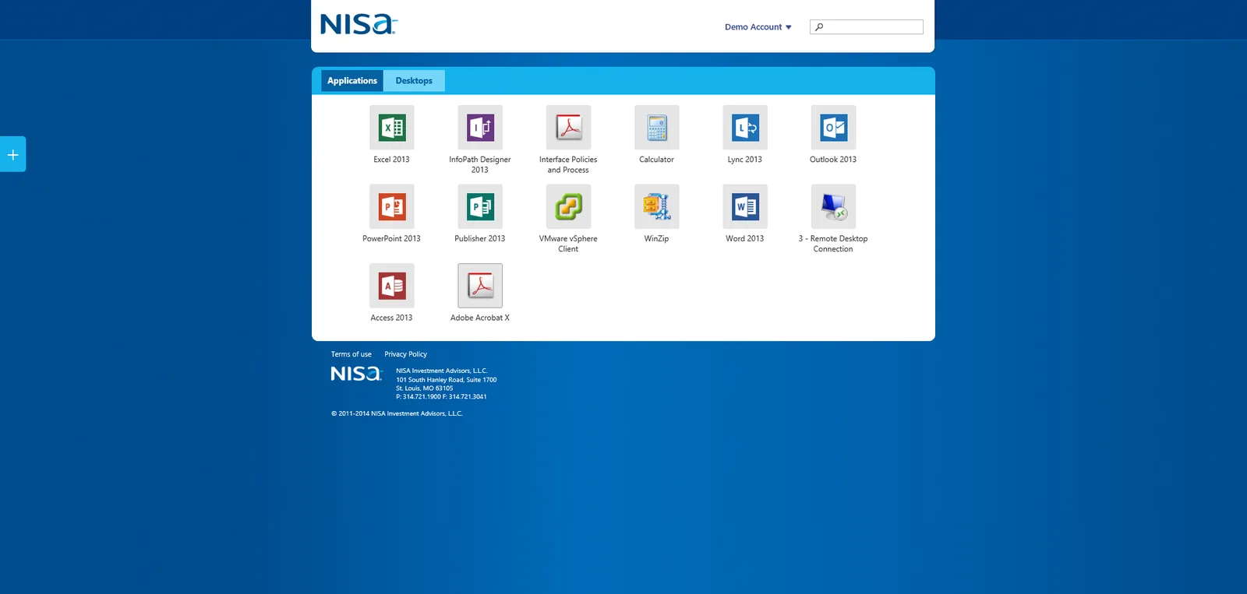Open the Demo Account dropdown menu
The height and width of the screenshot is (594, 1247).
coord(758,27)
